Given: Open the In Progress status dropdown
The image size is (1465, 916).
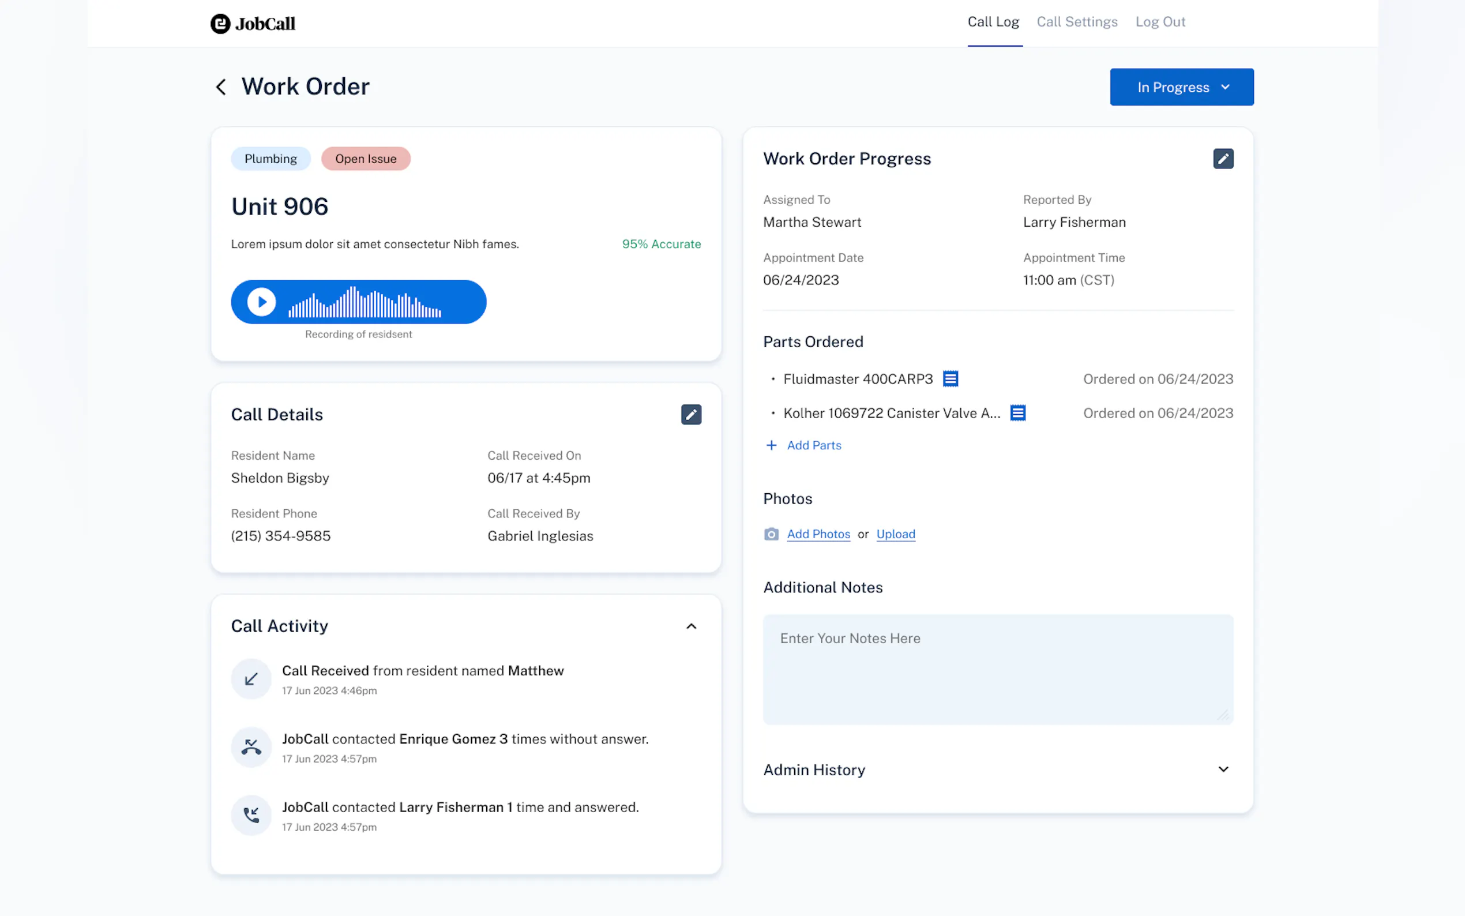Looking at the screenshot, I should [1181, 87].
